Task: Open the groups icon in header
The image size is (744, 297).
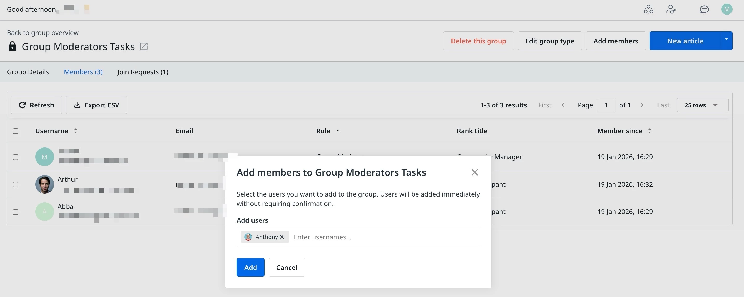Action: point(648,10)
